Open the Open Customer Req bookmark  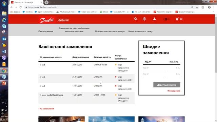[x=44, y=12]
